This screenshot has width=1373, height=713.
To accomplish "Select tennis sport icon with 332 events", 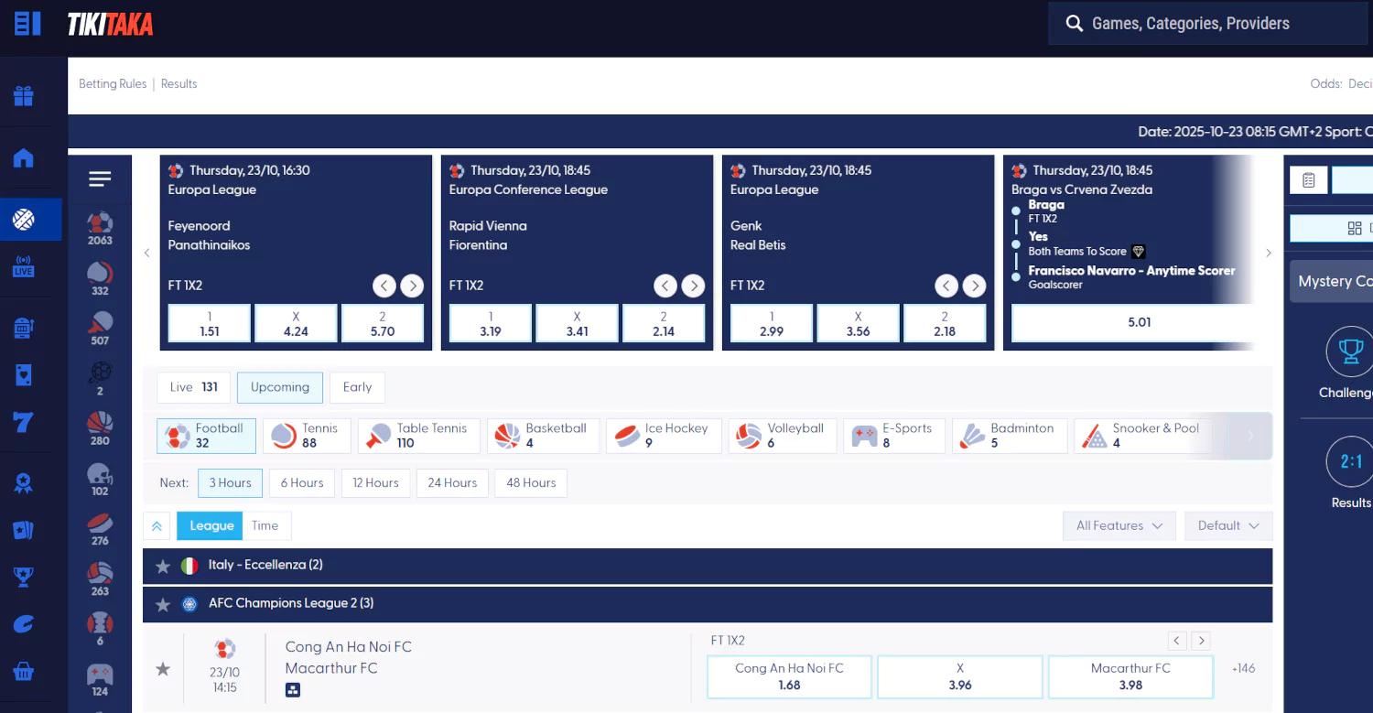I will pyautogui.click(x=100, y=278).
